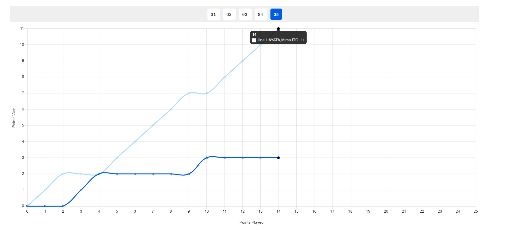
Task: Click the white color swatch in tooltip
Action: [254, 40]
